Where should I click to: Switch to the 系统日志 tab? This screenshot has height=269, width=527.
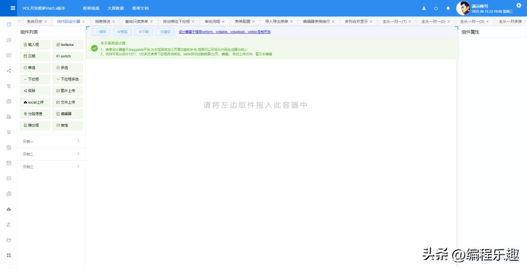[x=34, y=21]
